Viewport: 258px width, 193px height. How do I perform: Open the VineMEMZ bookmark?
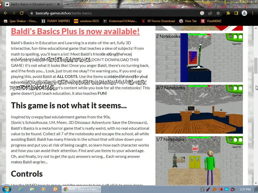pyautogui.click(x=211, y=21)
